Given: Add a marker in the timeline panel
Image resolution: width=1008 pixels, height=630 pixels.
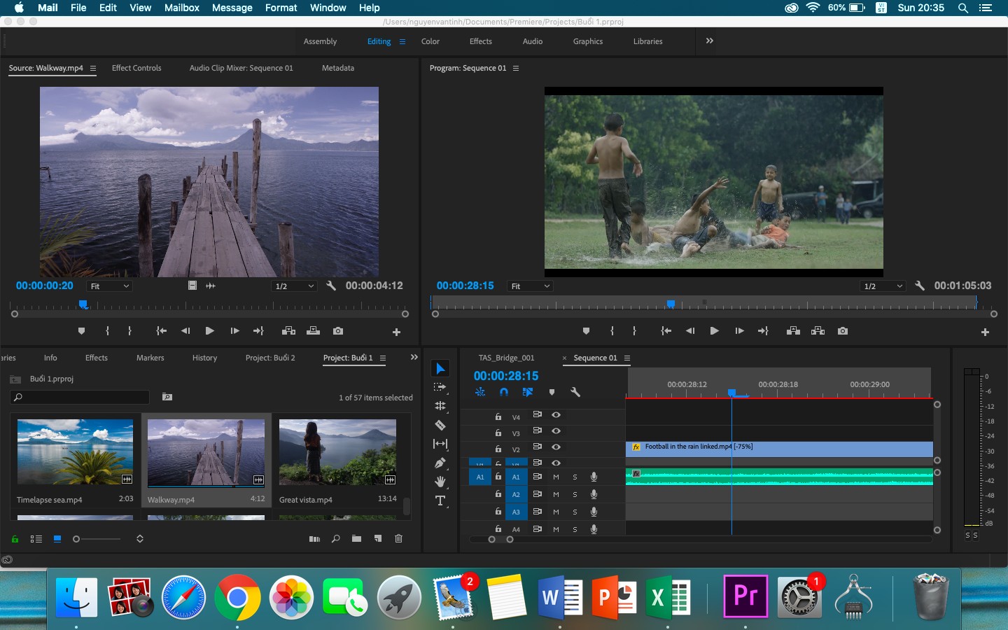Looking at the screenshot, I should 552,392.
